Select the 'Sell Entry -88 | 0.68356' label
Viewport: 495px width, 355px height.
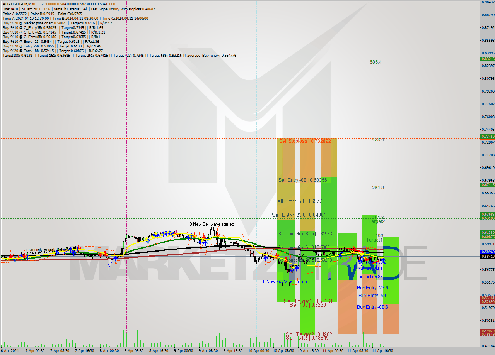[302, 180]
